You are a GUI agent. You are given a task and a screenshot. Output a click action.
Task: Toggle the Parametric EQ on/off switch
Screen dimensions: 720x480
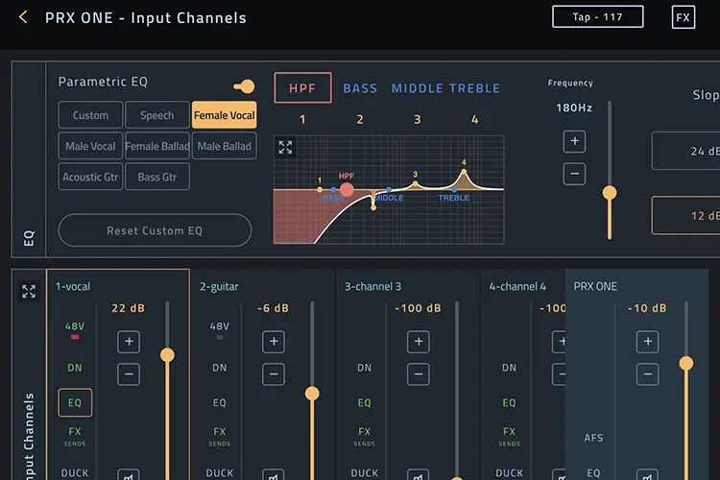244,86
